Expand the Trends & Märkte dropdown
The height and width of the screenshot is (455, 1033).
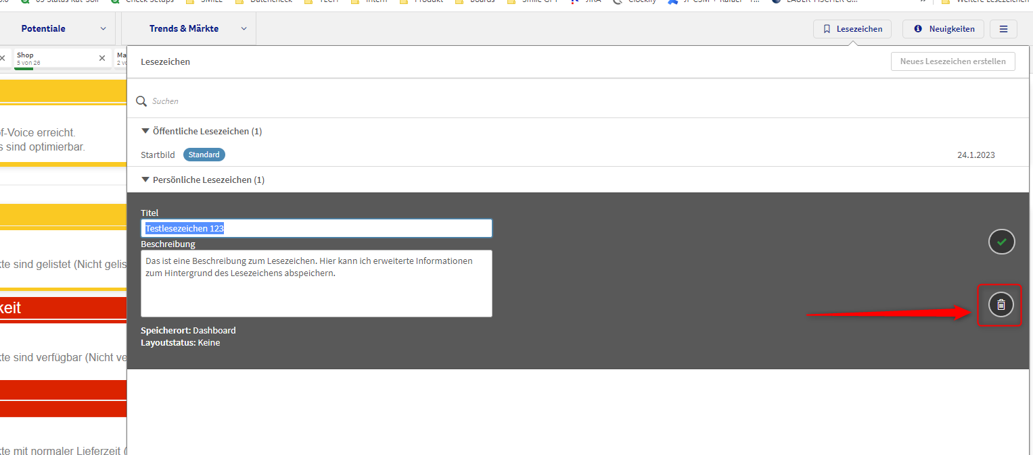pos(244,28)
